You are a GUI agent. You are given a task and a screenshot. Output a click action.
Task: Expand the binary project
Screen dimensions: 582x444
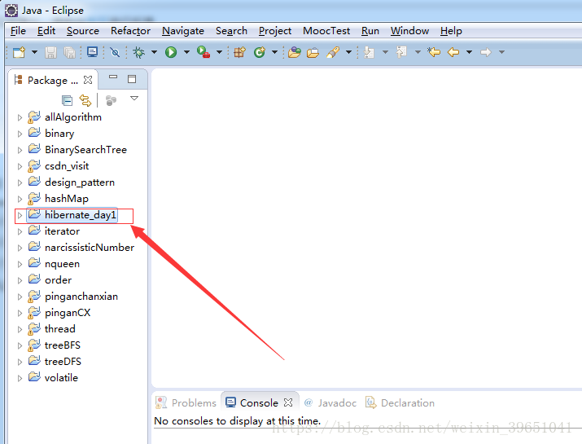tap(20, 134)
